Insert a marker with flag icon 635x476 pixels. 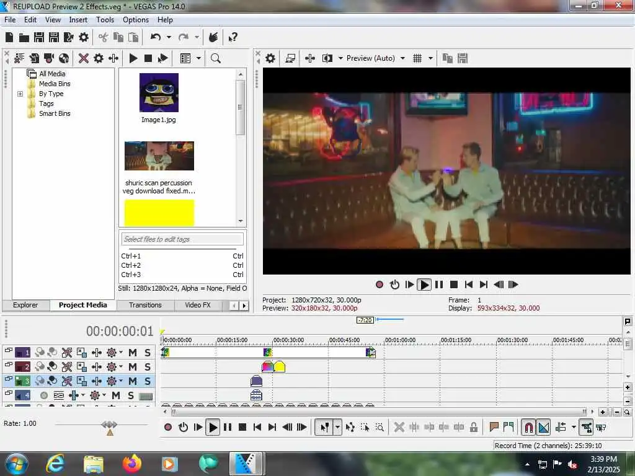[x=494, y=427]
